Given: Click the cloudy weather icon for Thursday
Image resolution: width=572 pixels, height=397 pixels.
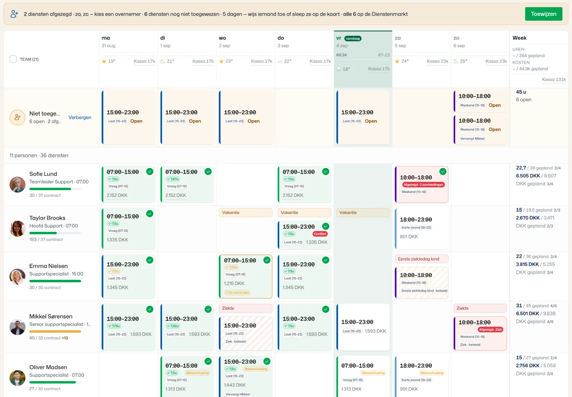Looking at the screenshot, I should click(x=280, y=61).
